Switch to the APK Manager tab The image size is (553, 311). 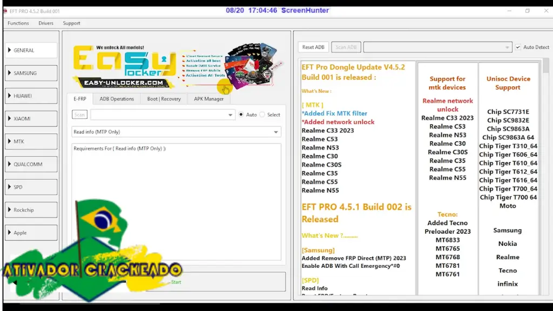point(208,99)
